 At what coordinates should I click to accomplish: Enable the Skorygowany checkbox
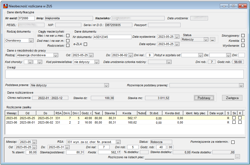(243, 36)
